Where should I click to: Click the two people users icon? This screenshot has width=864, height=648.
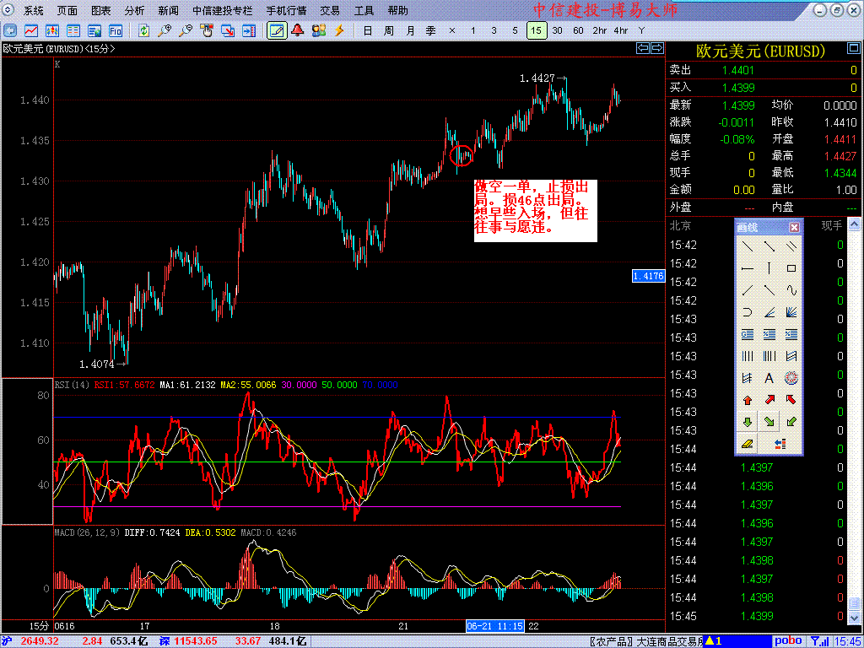pyautogui.click(x=318, y=30)
